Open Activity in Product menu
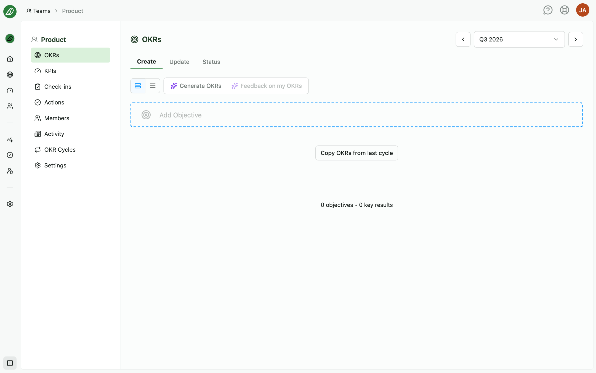 [x=71, y=134]
